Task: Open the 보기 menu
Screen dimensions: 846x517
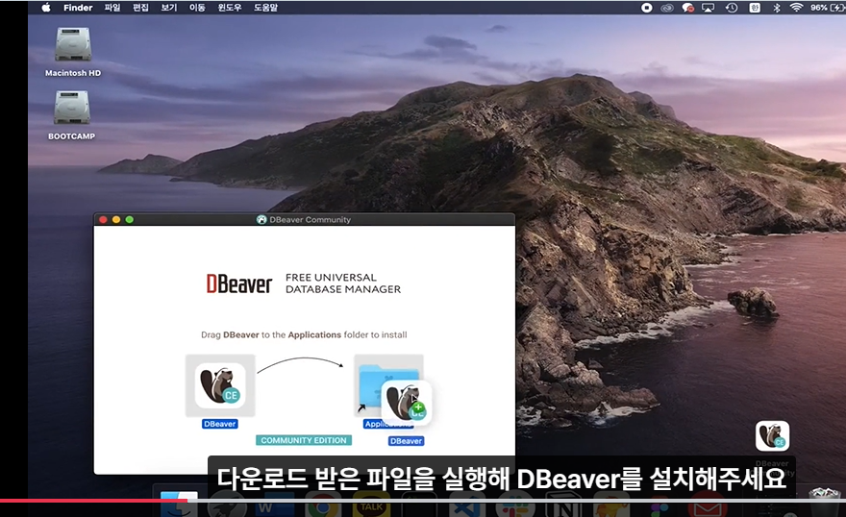Action: 169,8
